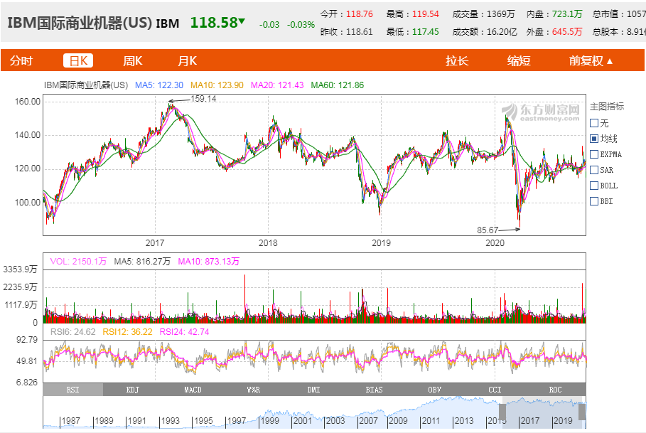The height and width of the screenshot is (433, 646).
Task: Enable the SAR indicator checkbox
Action: pos(595,170)
